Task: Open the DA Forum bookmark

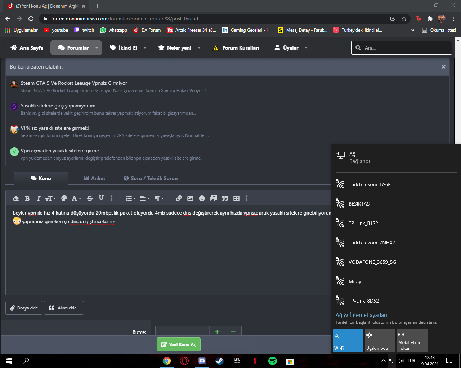Action: [x=147, y=30]
